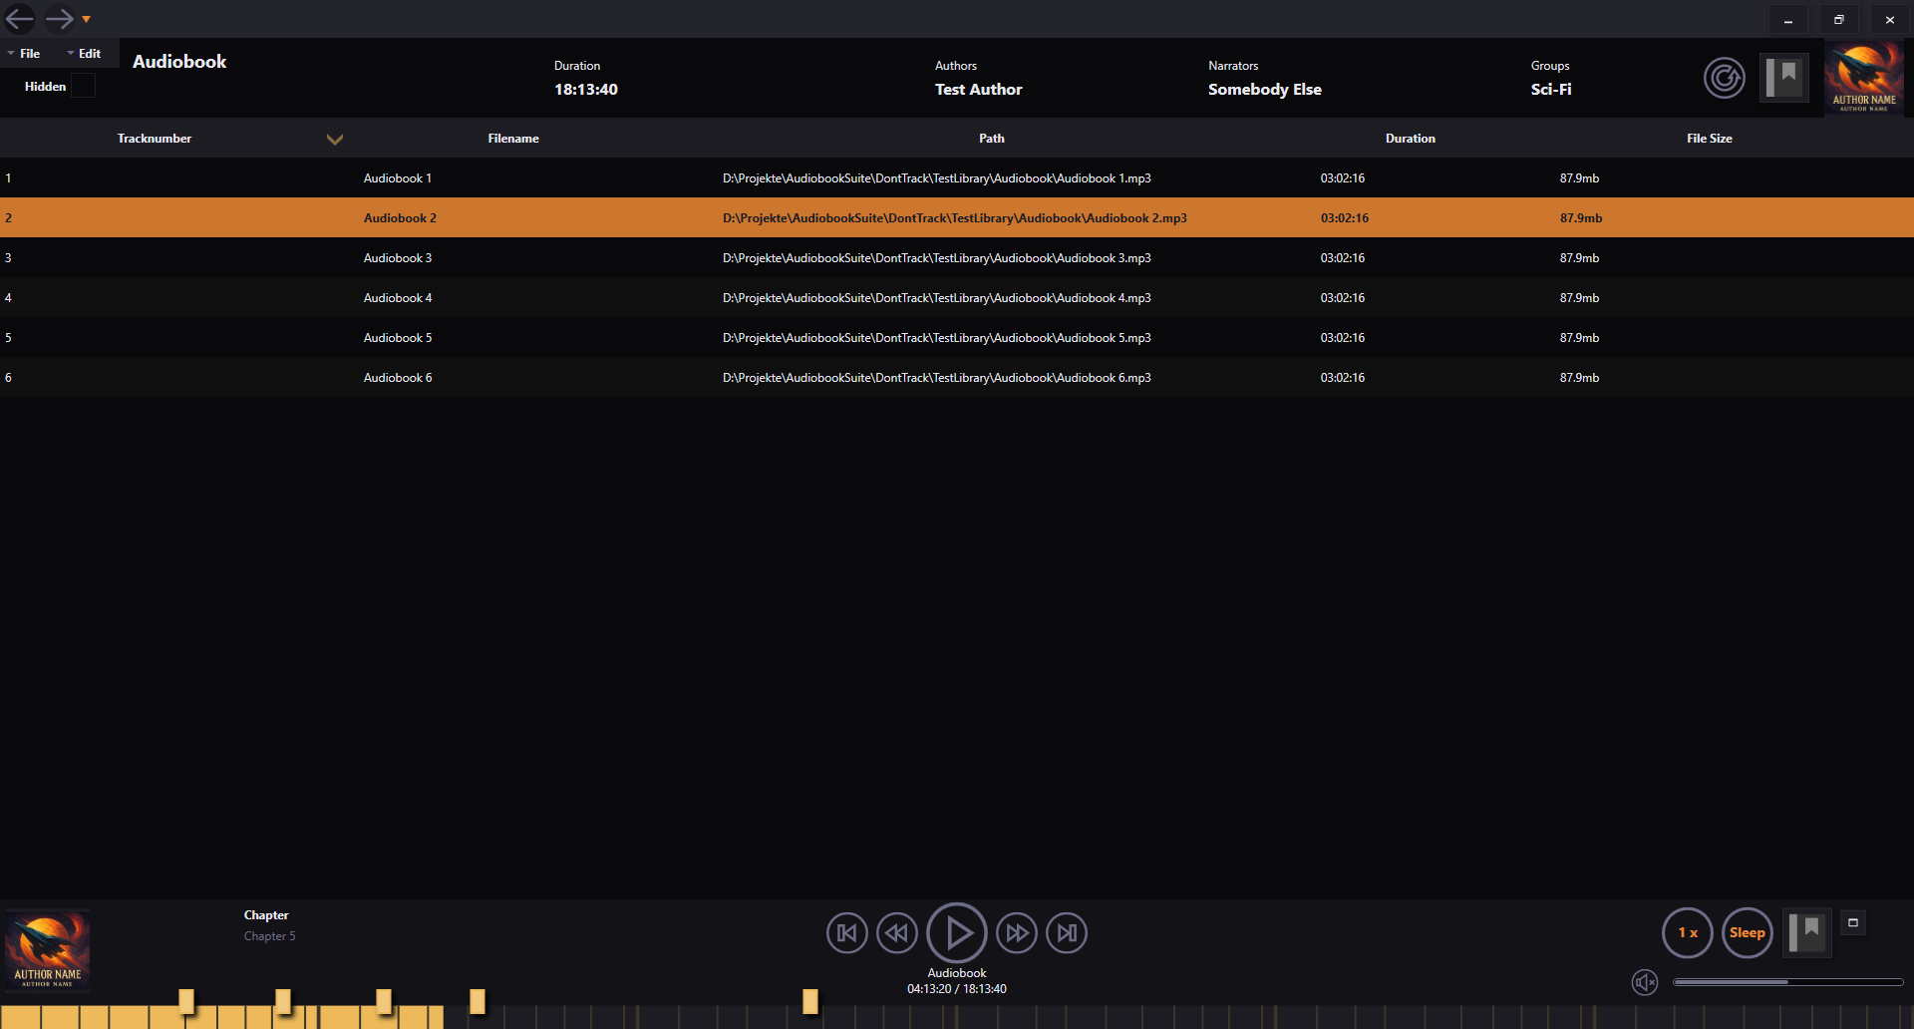The height and width of the screenshot is (1029, 1914).
Task: Rewind playback with the double-arrow-back icon
Action: coord(896,932)
